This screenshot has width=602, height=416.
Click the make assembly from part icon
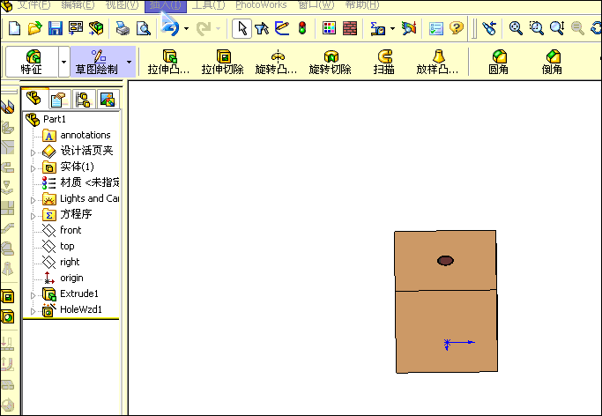(x=96, y=28)
